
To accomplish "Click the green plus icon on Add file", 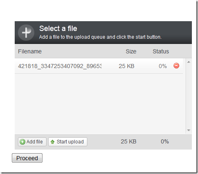I will point(22,142).
